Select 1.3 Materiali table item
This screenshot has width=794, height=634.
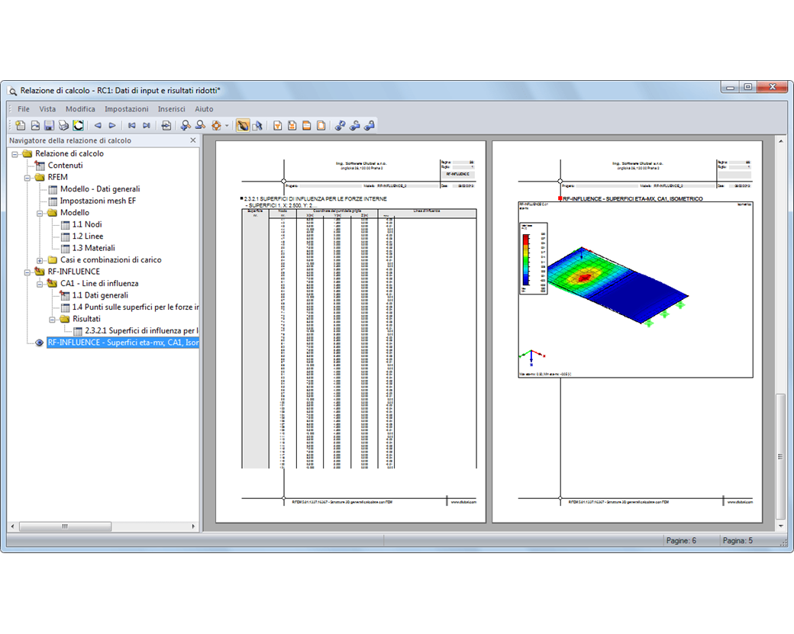[93, 248]
